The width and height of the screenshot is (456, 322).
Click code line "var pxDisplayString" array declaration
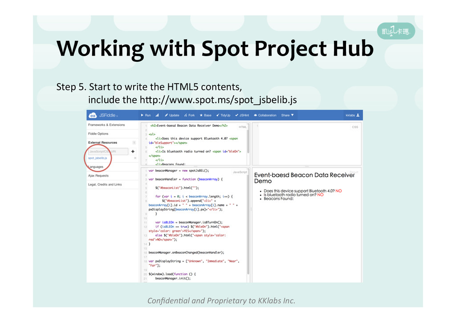coord(194,263)
